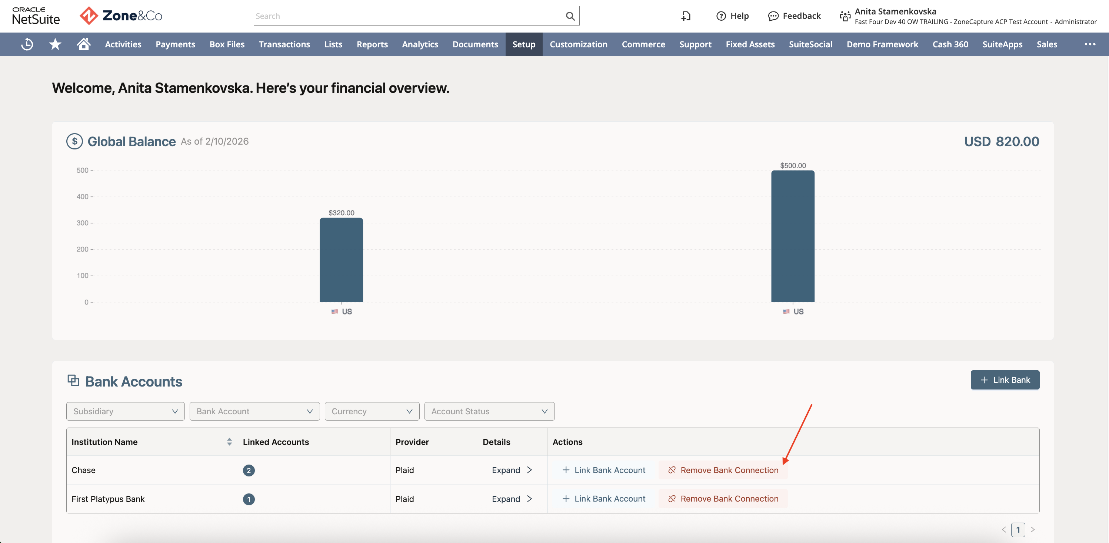Expand details for First Platypus Bank
1109x543 pixels.
512,499
